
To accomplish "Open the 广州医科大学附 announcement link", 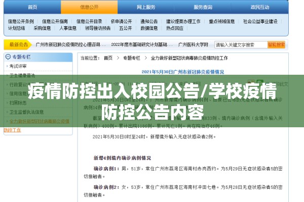I will tap(193, 44).
